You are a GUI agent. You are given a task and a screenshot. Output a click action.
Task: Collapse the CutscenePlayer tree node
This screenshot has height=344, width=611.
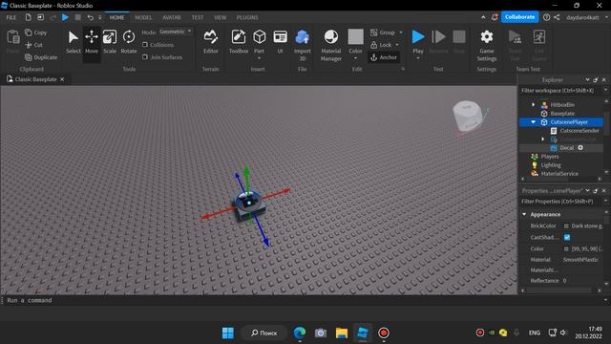(x=533, y=122)
